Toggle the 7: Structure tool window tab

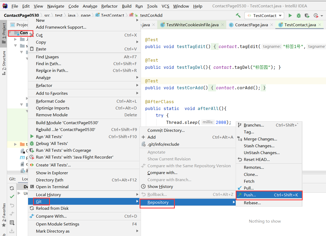4,63
